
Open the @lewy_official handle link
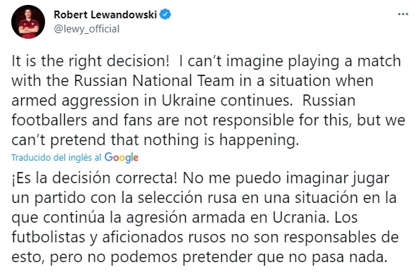tap(87, 29)
